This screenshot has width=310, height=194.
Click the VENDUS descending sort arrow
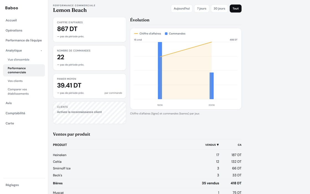click(x=218, y=145)
